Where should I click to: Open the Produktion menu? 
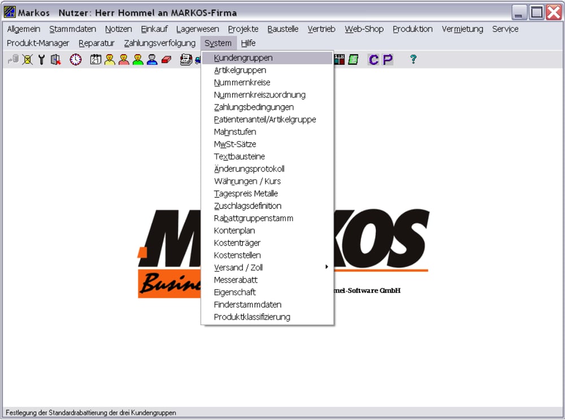pos(412,29)
